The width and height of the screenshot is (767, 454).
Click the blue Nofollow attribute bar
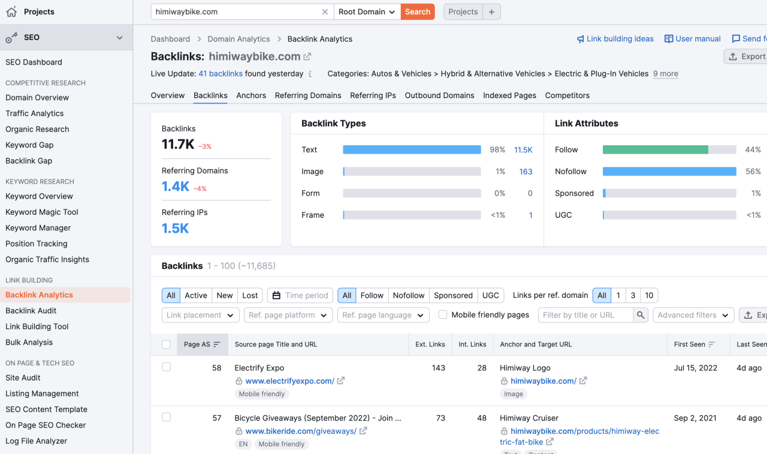pyautogui.click(x=669, y=172)
